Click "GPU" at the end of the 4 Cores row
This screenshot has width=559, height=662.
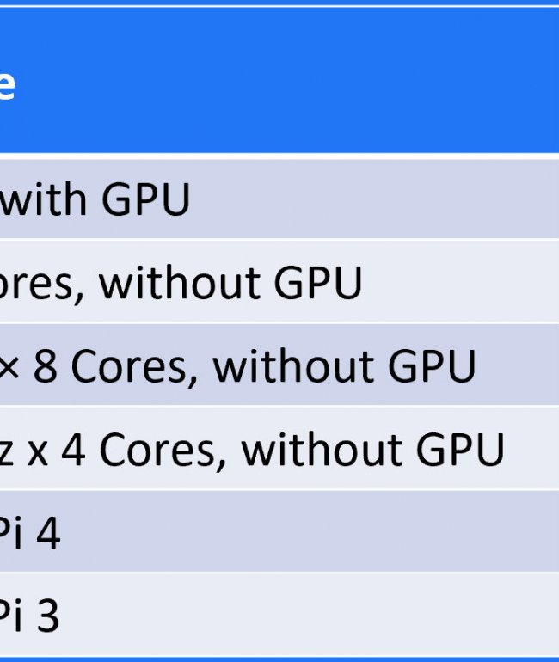pos(460,450)
